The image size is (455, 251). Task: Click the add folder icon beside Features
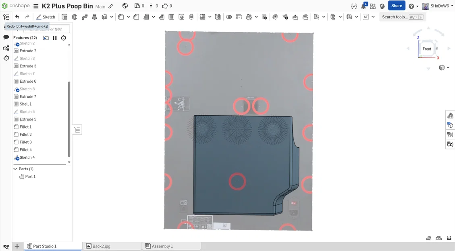tap(46, 38)
